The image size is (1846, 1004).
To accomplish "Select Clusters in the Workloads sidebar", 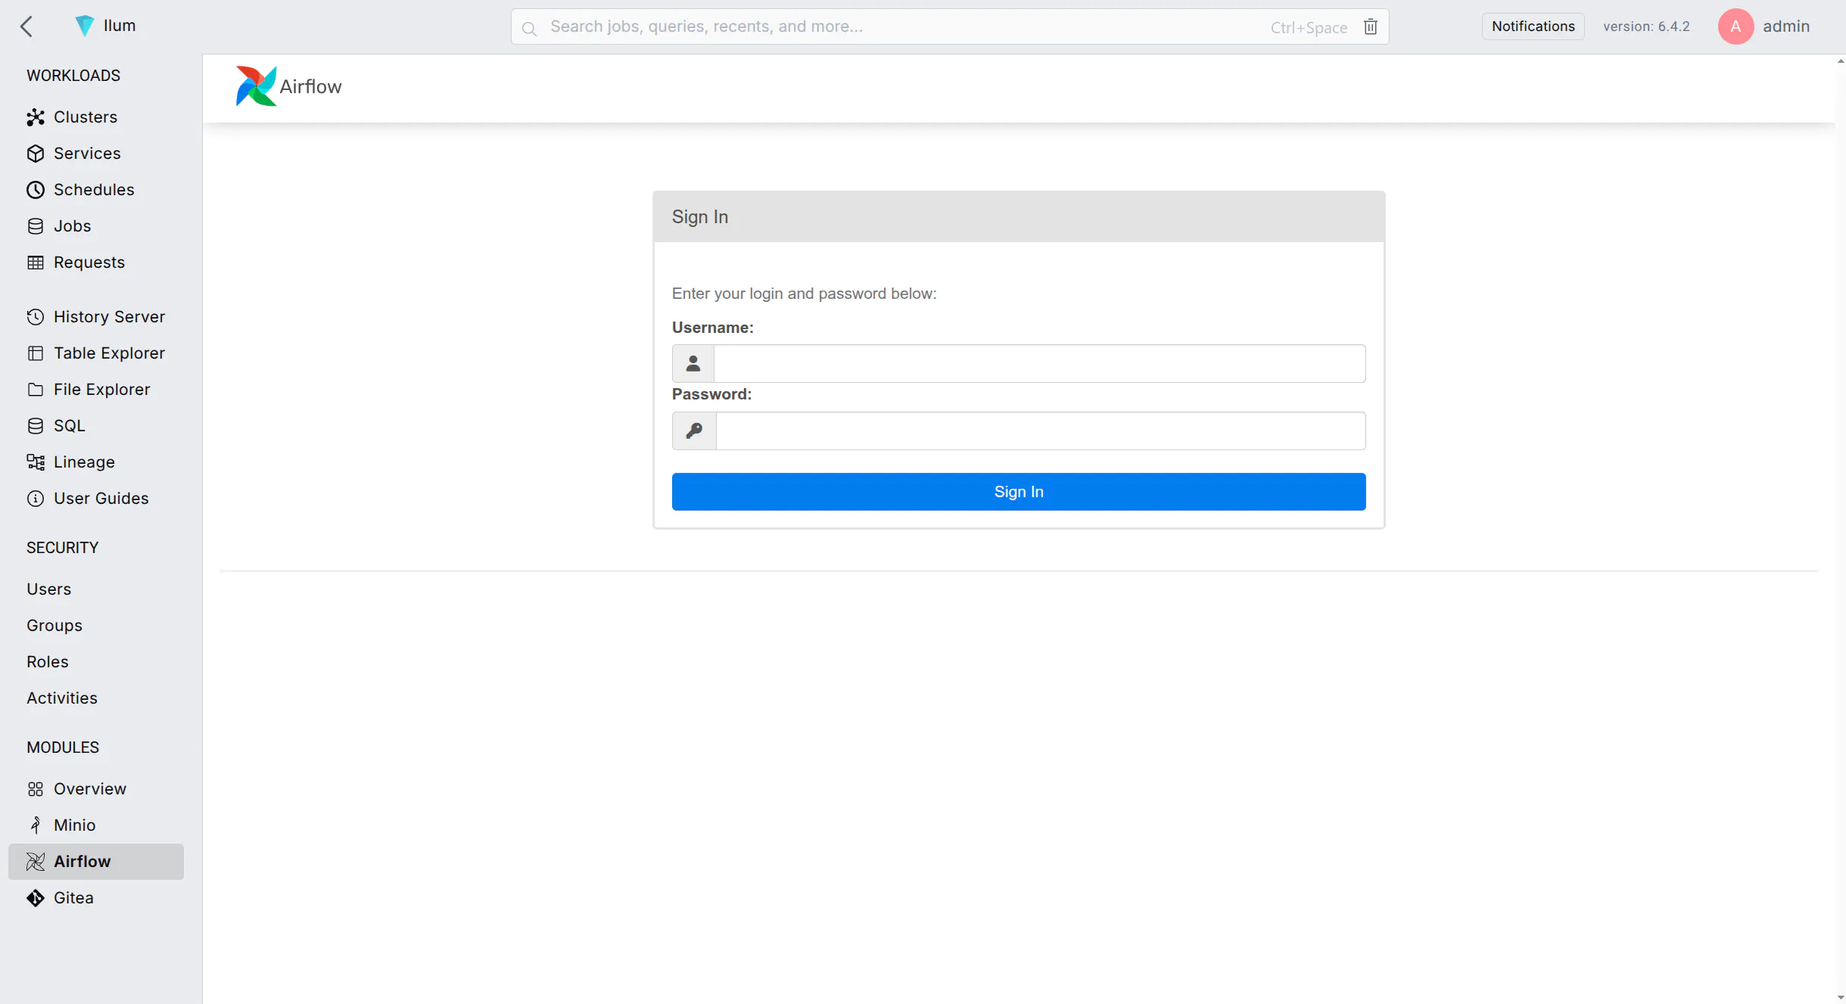I will tap(86, 117).
